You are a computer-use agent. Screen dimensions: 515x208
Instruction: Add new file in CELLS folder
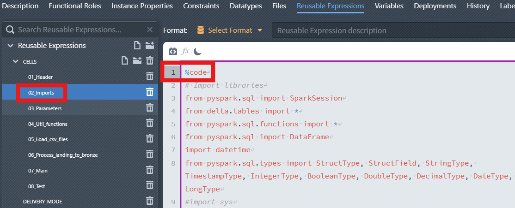(x=124, y=61)
